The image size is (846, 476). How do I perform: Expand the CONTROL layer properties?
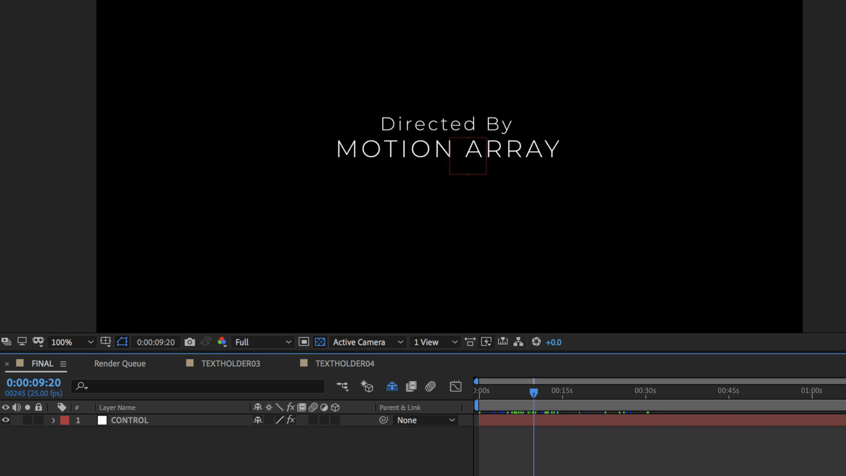[x=53, y=420]
